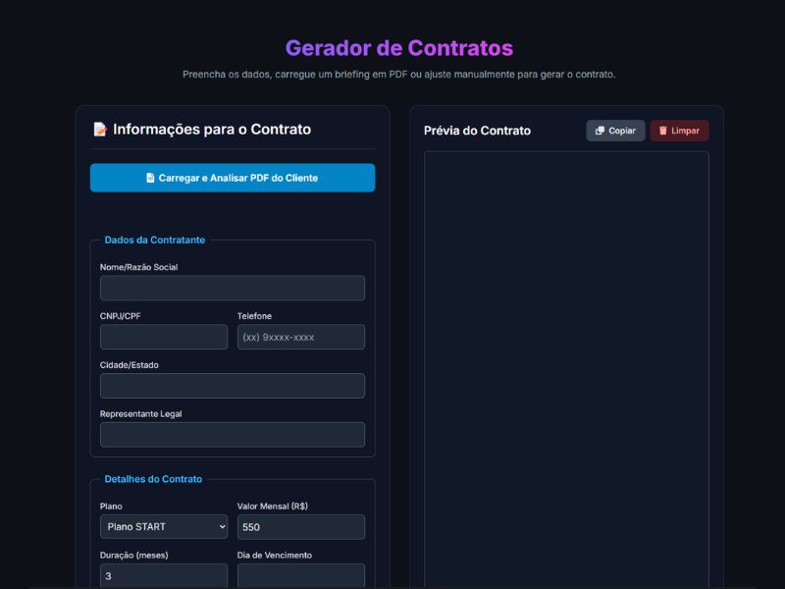This screenshot has height=589, width=785.
Task: Click the PDF file icon on the blue upload button
Action: pos(149,178)
